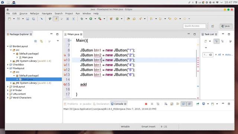Click the New Java Class green icon
The width and height of the screenshot is (238, 134).
[117, 19]
